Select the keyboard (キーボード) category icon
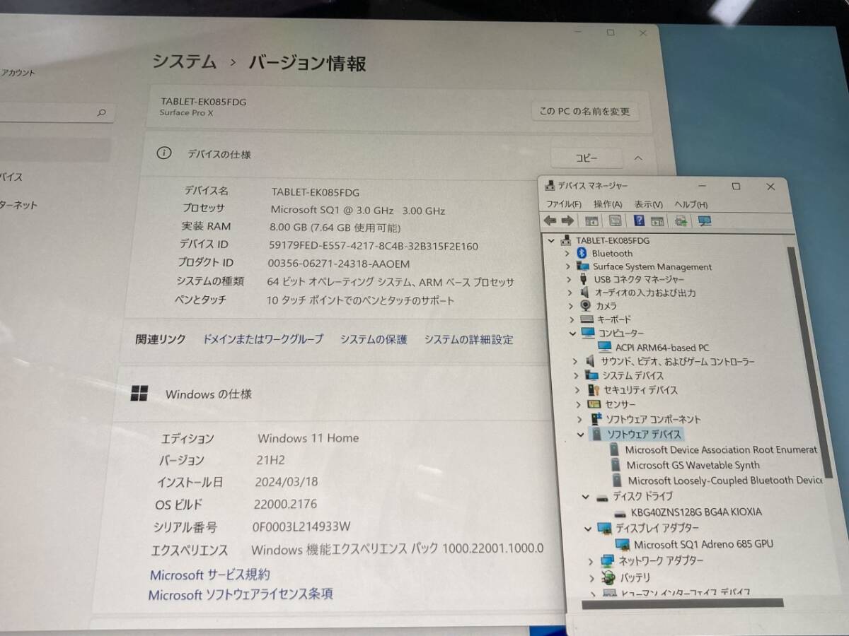 587,319
